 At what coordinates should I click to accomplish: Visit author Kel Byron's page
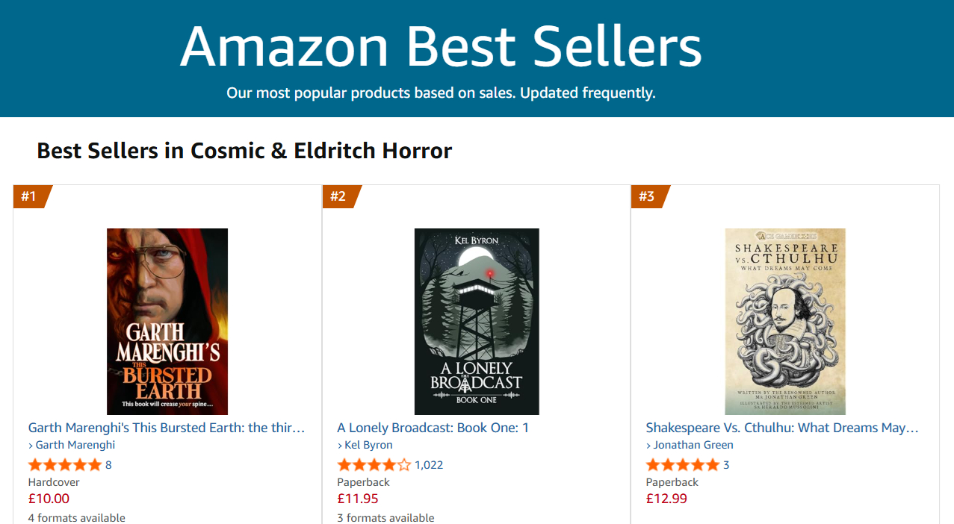368,445
